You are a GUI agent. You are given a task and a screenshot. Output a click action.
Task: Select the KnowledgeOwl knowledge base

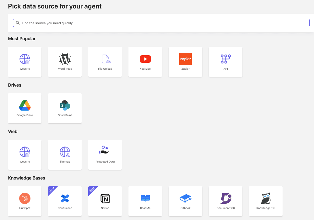[x=266, y=201]
